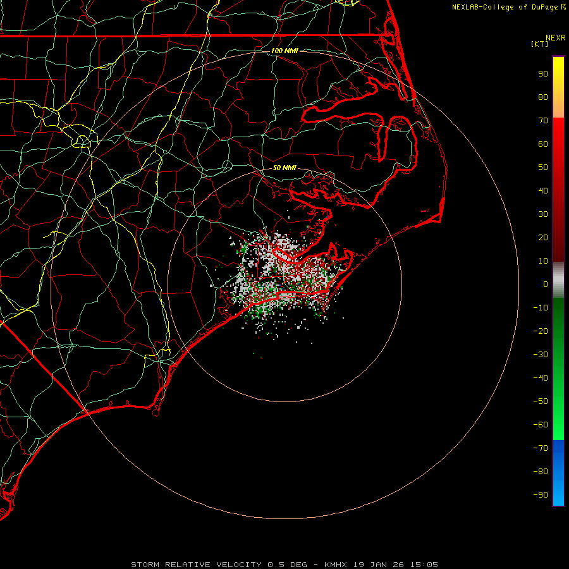Select the 20 value on velocity scale
569x569 pixels.
pyautogui.click(x=543, y=237)
